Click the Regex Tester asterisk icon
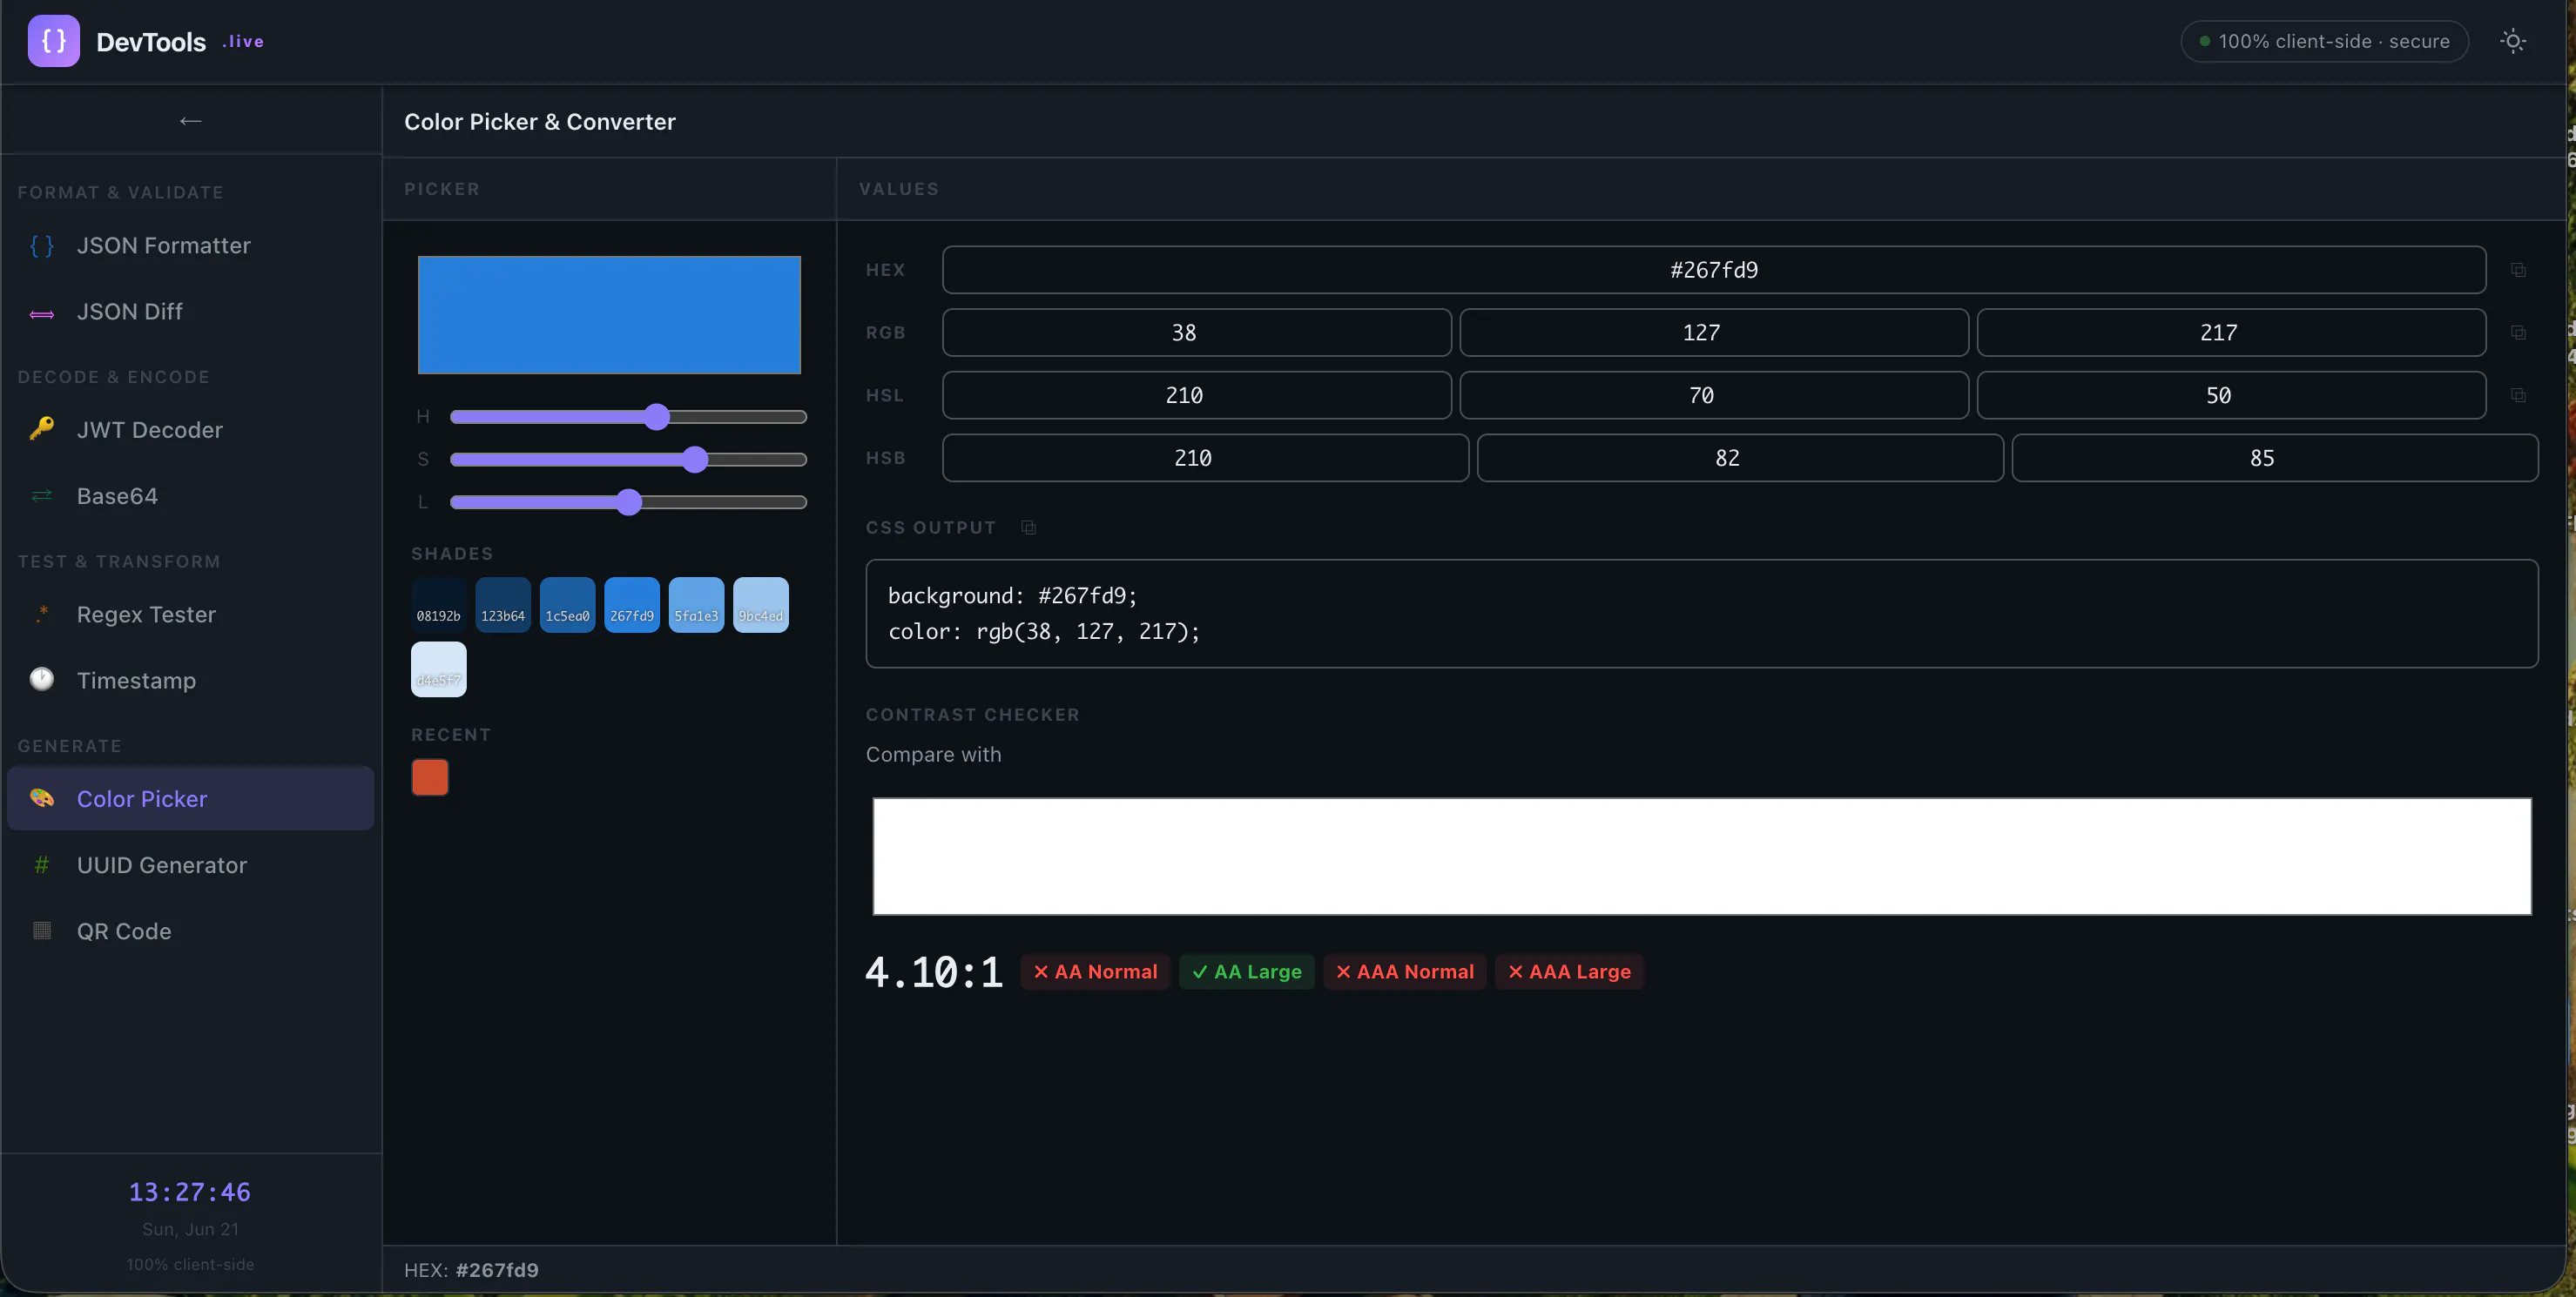Viewport: 2576px width, 1297px height. coord(42,614)
